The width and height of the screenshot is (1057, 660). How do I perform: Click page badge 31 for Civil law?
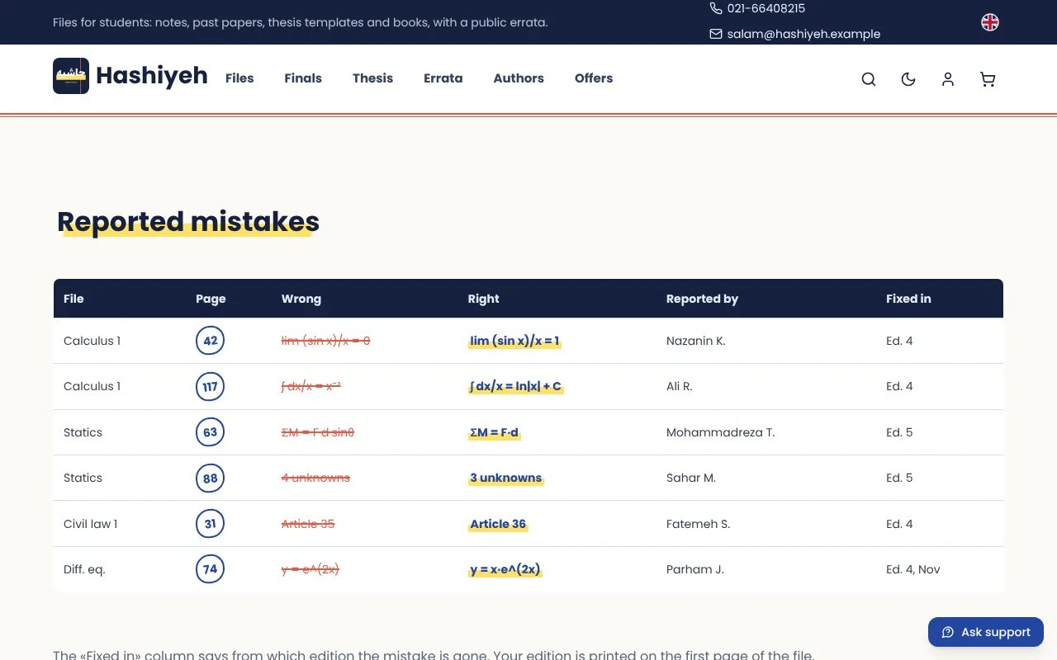pyautogui.click(x=210, y=524)
